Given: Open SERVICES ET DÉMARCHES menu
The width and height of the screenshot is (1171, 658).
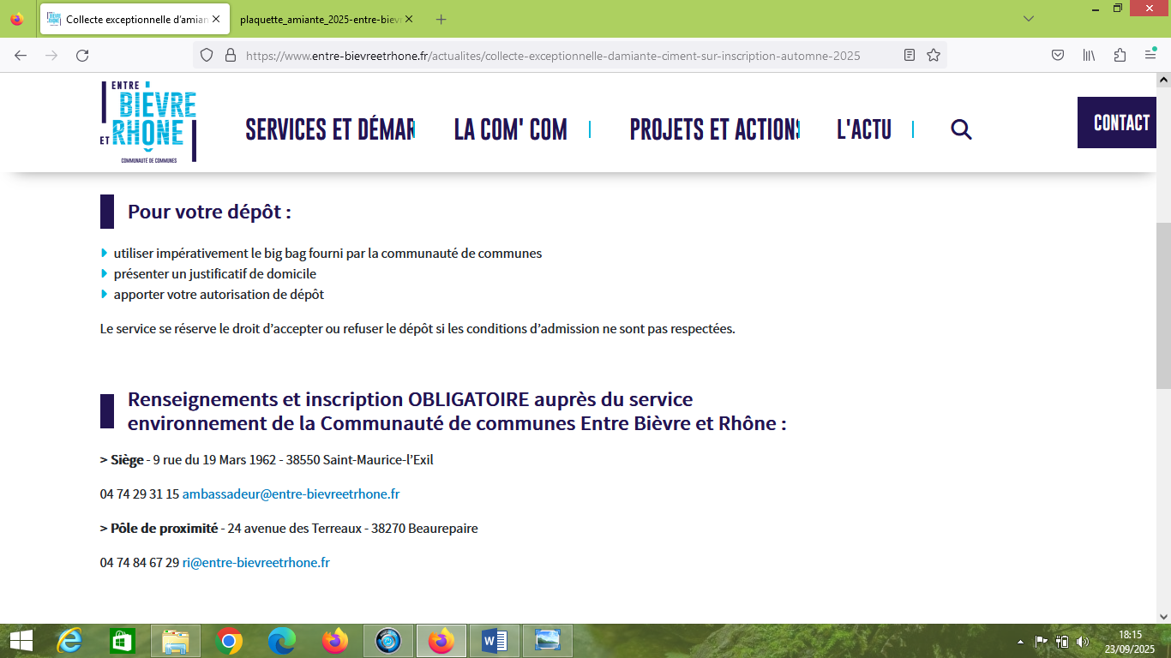Looking at the screenshot, I should click(x=330, y=129).
